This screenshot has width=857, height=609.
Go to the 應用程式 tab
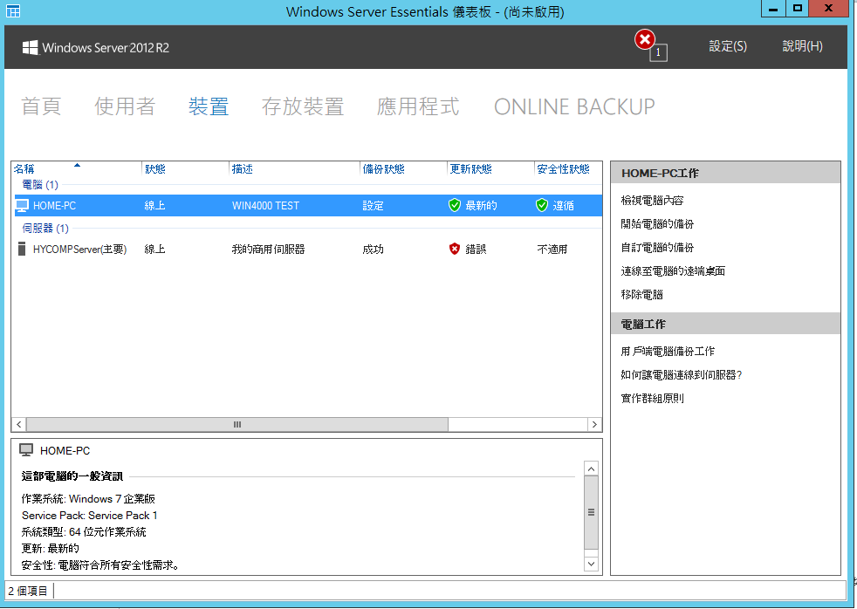pos(418,106)
